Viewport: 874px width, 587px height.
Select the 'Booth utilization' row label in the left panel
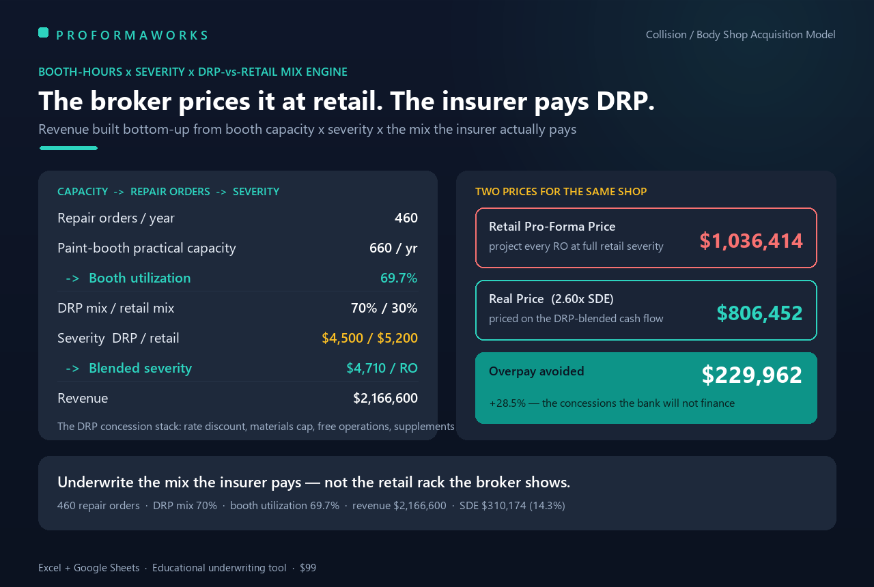140,278
